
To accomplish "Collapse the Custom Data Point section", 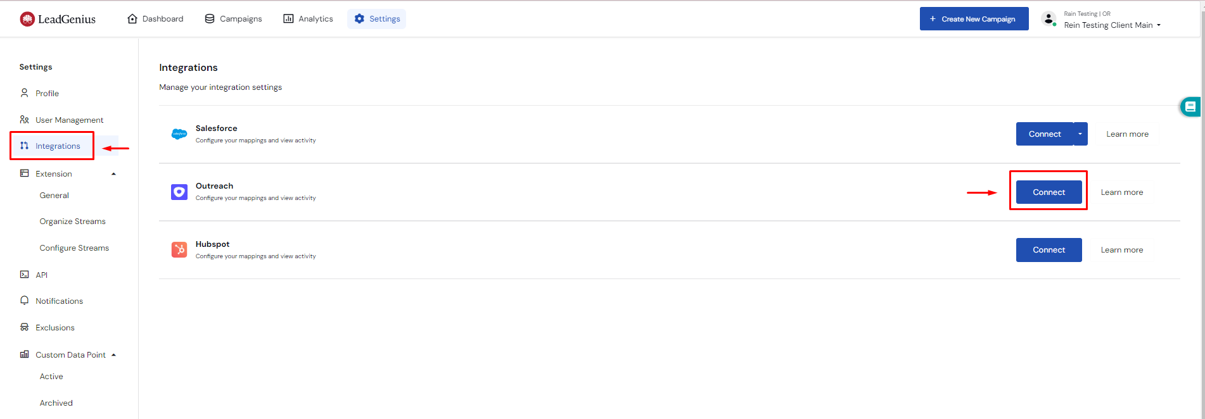I will [114, 355].
